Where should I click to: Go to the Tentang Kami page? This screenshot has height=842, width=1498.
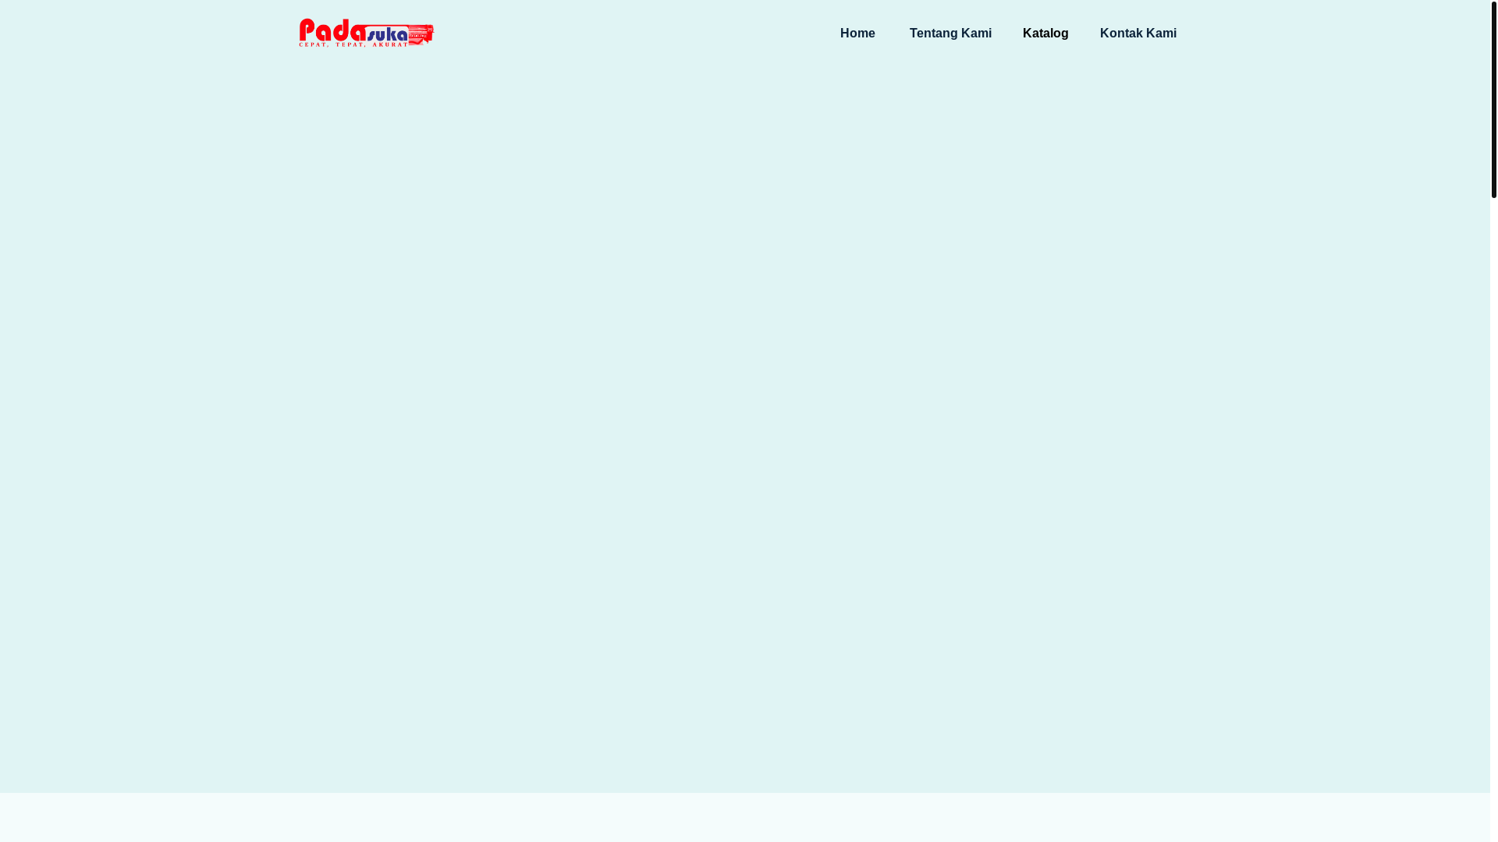(950, 34)
